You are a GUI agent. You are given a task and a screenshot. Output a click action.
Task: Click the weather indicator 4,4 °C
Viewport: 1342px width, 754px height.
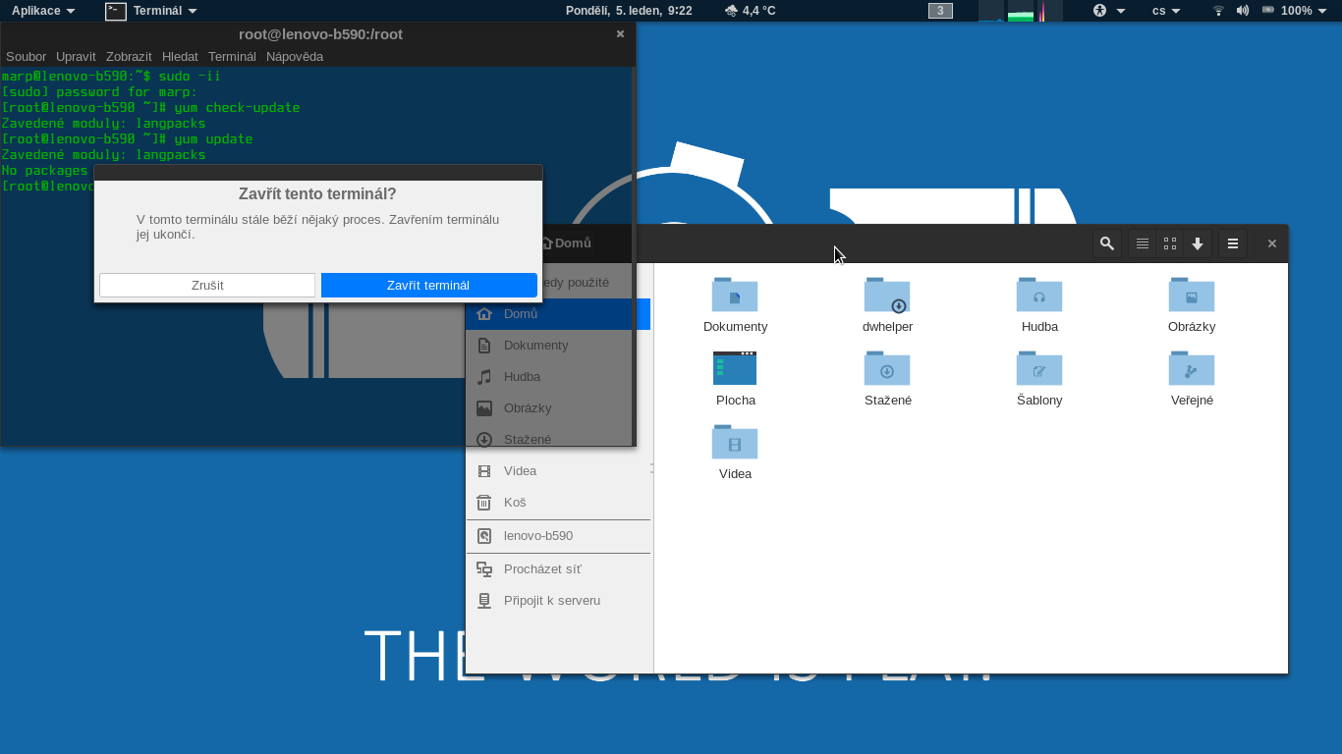[x=751, y=11]
